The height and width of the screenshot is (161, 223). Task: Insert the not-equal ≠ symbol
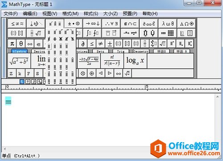101,44
